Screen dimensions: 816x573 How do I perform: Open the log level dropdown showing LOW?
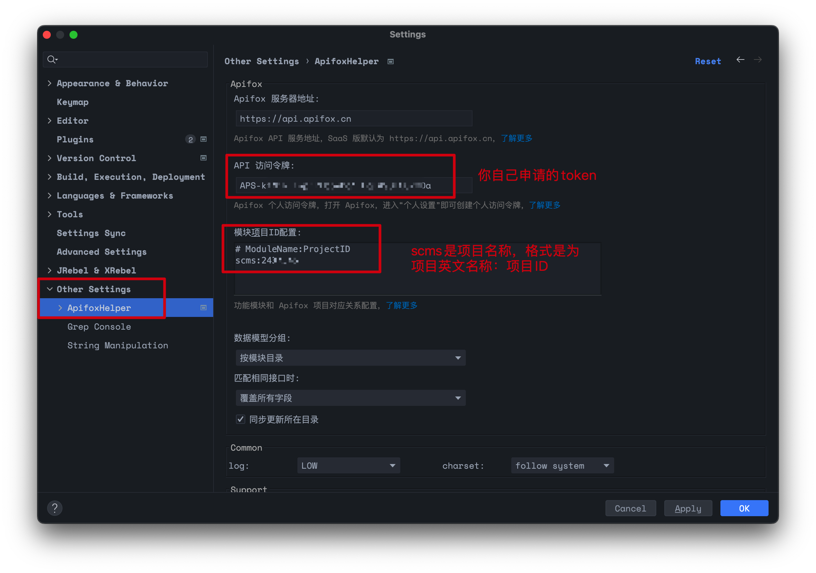click(348, 465)
